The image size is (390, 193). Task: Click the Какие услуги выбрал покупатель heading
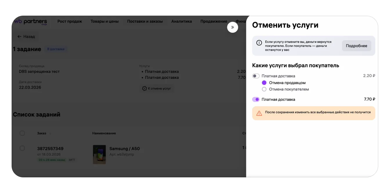coord(296,65)
